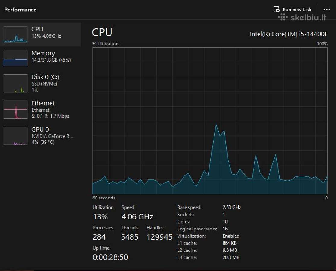Screen dimensions: 336x271
Task: Click the large CPU heading above graph
Action: [x=102, y=32]
